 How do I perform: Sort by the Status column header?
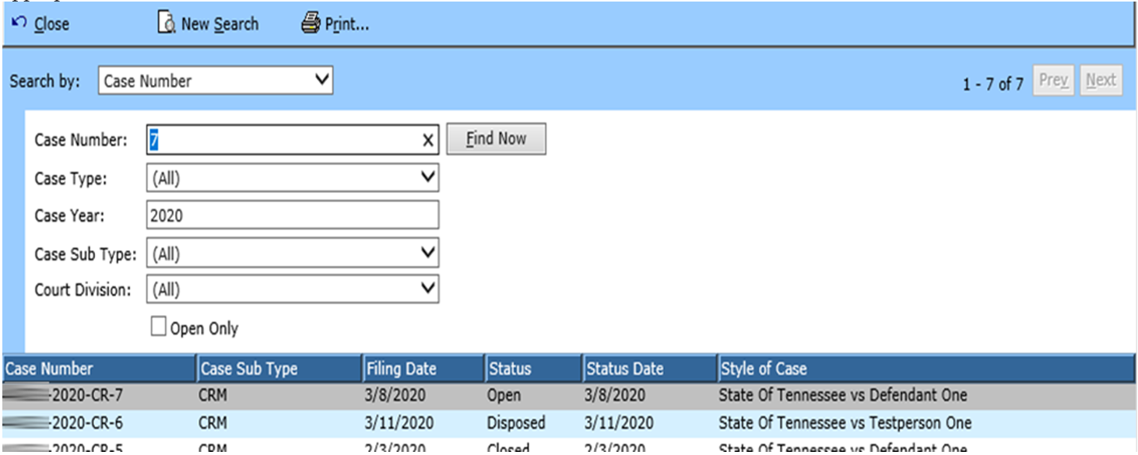(533, 369)
